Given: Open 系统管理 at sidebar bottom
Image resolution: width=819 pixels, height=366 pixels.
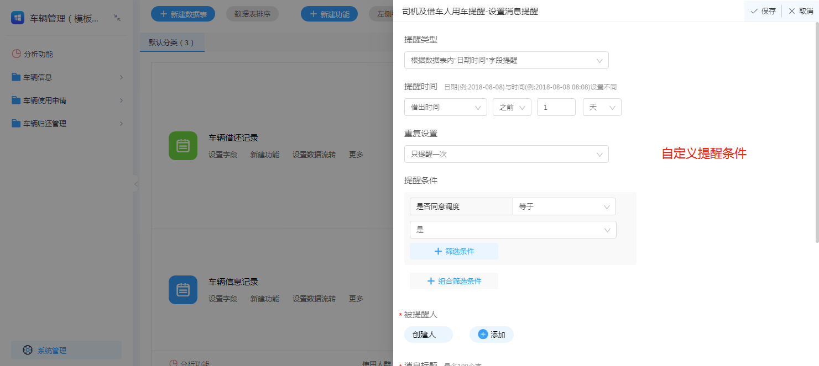Looking at the screenshot, I should (66, 350).
